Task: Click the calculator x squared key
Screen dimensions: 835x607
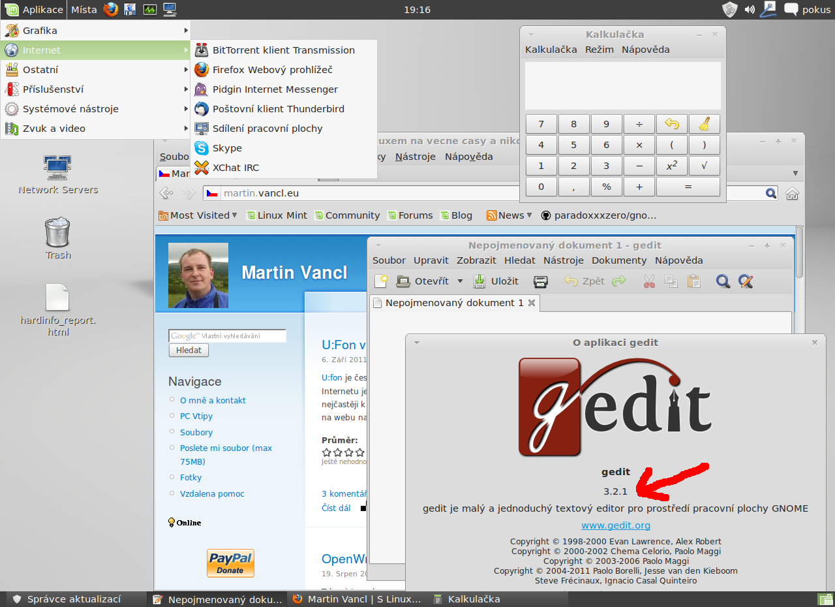Action: tap(672, 166)
